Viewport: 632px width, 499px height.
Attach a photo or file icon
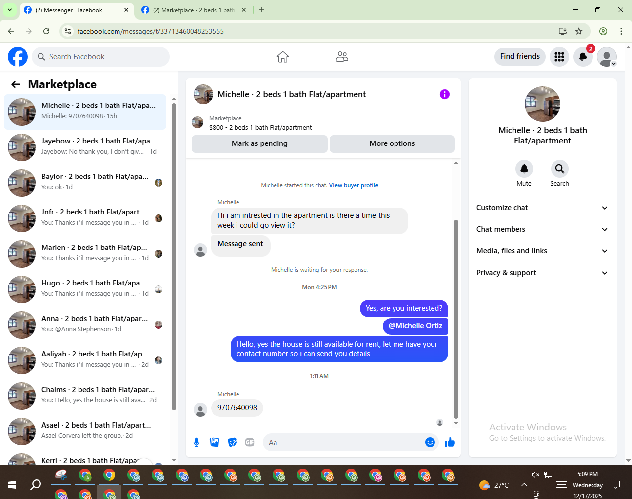(x=214, y=442)
